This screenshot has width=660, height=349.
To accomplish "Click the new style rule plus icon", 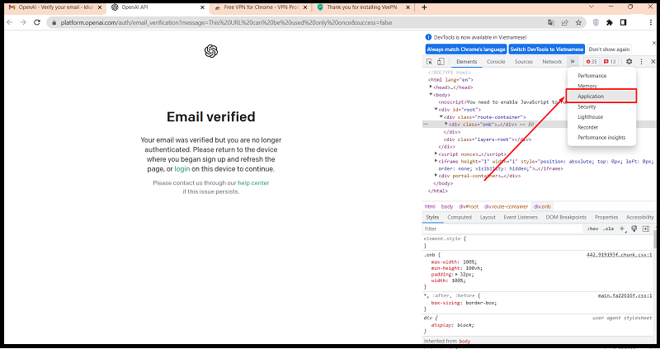I will pos(623,229).
